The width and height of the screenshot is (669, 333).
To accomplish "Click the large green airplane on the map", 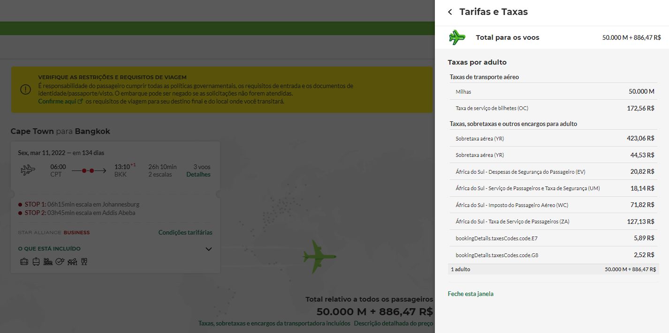I will [319, 256].
